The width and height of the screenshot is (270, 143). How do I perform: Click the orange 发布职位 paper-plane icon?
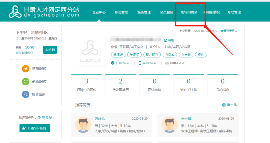pyautogui.click(x=25, y=69)
